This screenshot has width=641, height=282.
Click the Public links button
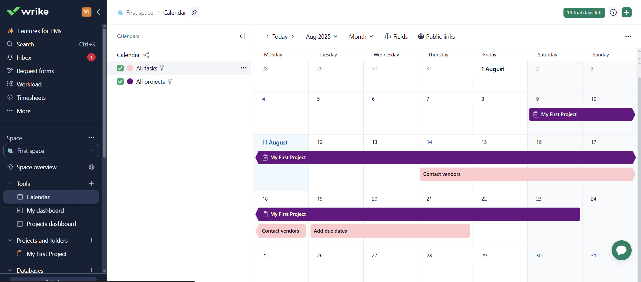point(436,36)
